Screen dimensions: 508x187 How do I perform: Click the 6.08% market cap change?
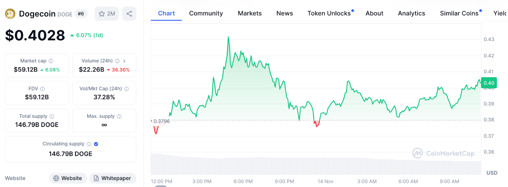[x=50, y=70]
